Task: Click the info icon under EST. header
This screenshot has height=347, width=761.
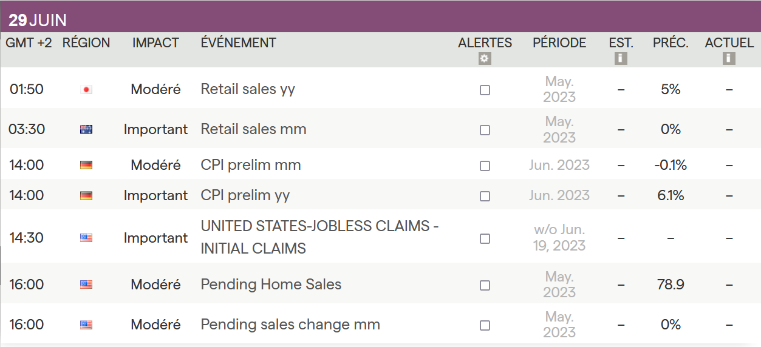Action: [x=621, y=59]
